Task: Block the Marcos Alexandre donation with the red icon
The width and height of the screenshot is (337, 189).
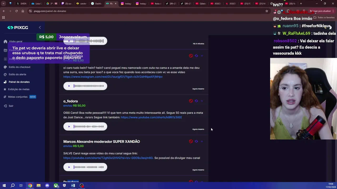Action: (x=191, y=141)
